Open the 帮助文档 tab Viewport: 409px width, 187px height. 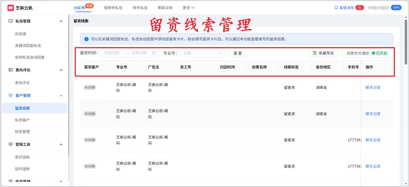click(165, 8)
